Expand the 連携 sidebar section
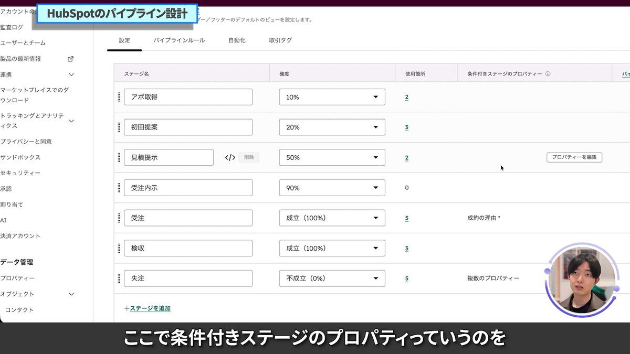 71,74
